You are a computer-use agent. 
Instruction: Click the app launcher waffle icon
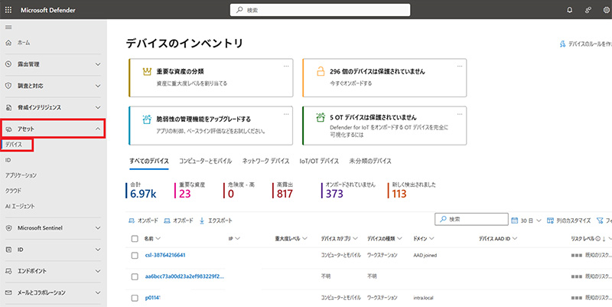(8, 9)
